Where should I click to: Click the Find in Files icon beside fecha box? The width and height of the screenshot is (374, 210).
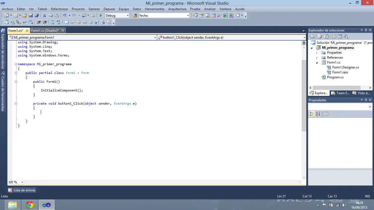click(x=135, y=16)
